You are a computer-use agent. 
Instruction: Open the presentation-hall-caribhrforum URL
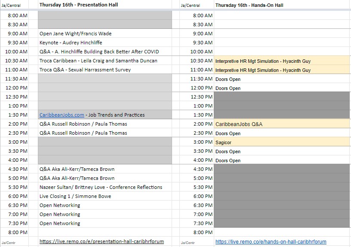click(102, 241)
